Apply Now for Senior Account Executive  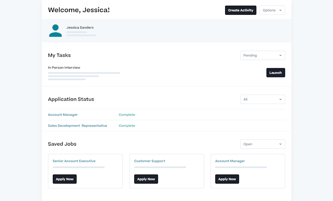[x=65, y=179]
